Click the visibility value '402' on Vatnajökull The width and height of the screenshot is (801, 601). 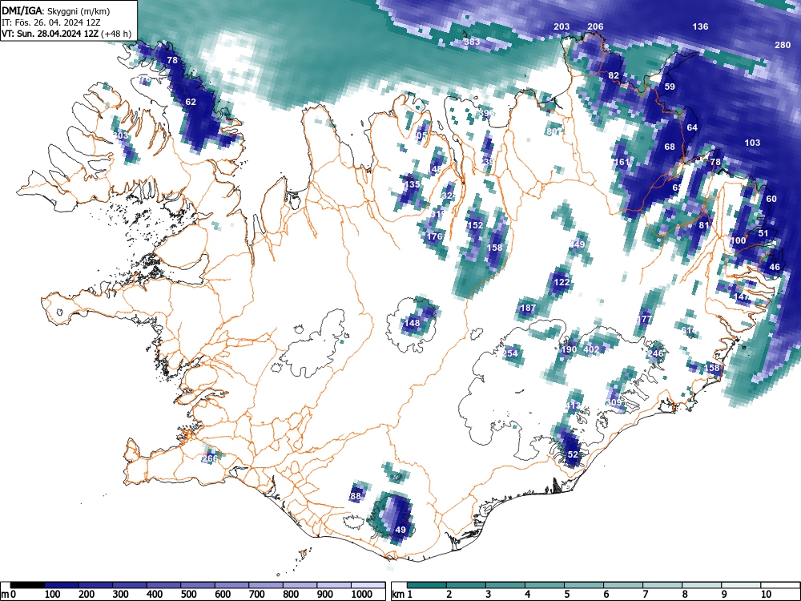coord(591,349)
